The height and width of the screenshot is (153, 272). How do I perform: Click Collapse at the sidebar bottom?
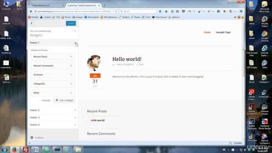point(37,138)
